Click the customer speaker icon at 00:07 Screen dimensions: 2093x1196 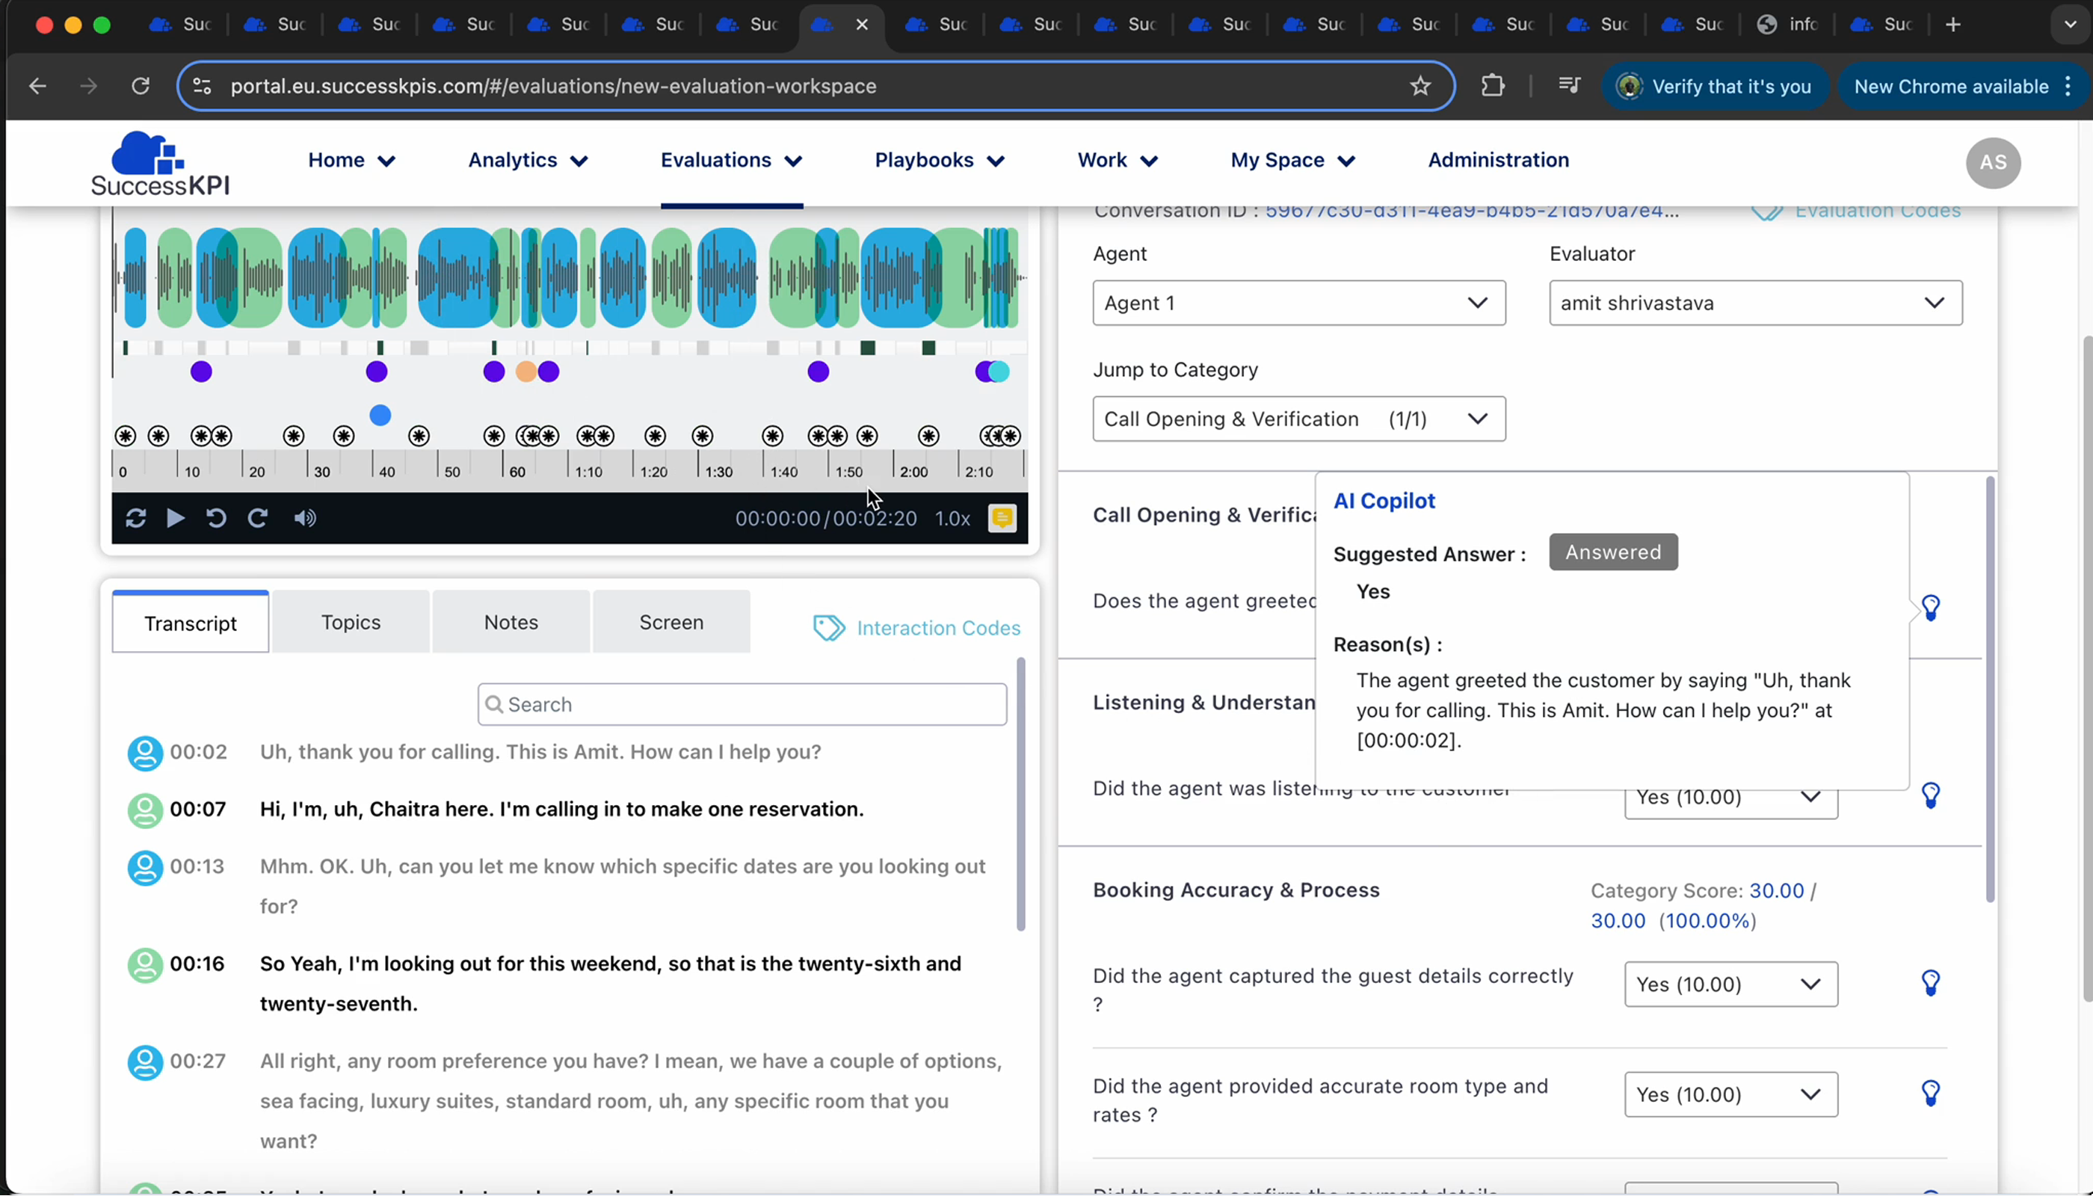coord(146,810)
